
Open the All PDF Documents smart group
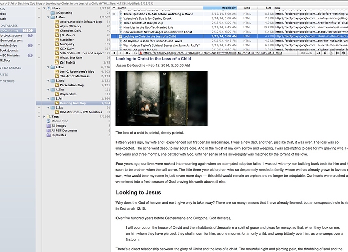(x=64, y=130)
